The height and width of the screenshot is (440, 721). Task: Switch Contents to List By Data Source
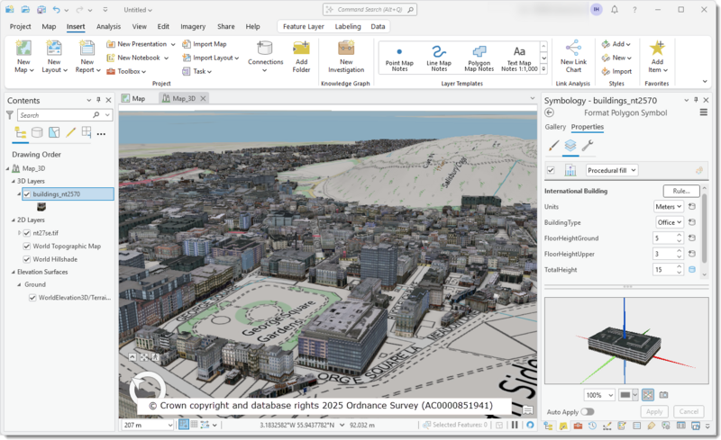pyautogui.click(x=37, y=133)
